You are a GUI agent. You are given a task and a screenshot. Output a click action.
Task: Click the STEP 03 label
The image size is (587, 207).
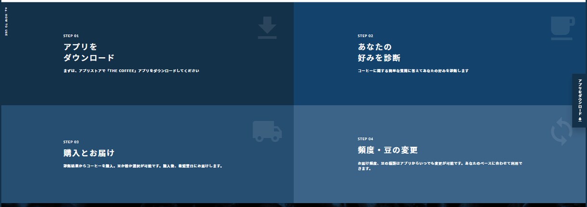tap(71, 142)
